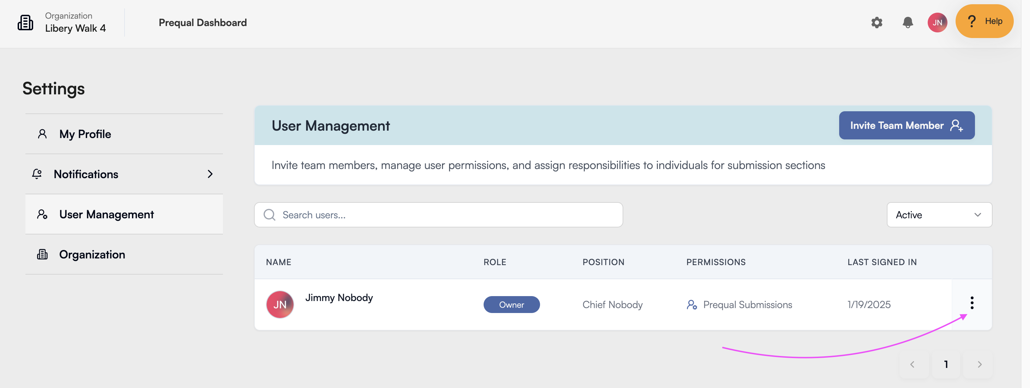Open the Active status dropdown
Viewport: 1030px width, 388px height.
(x=939, y=215)
